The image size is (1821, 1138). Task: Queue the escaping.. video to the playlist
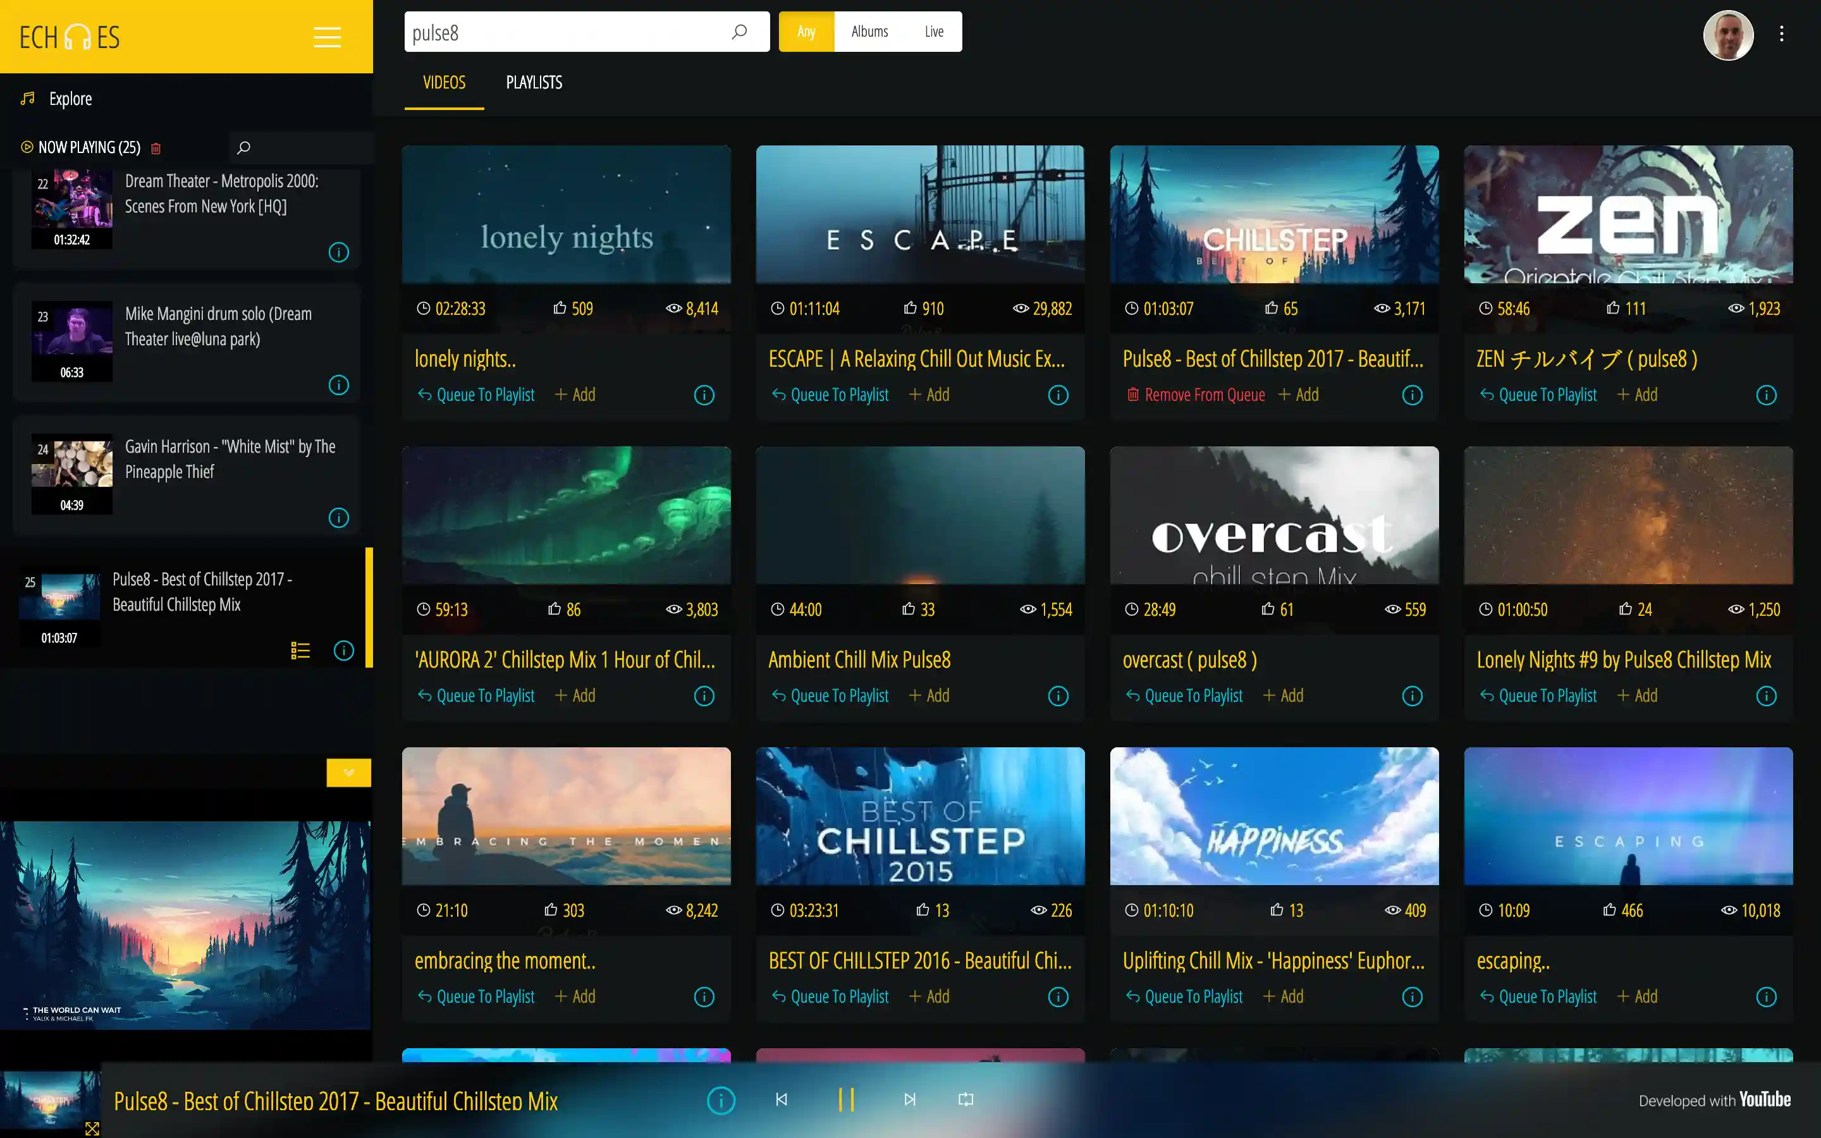[1538, 997]
